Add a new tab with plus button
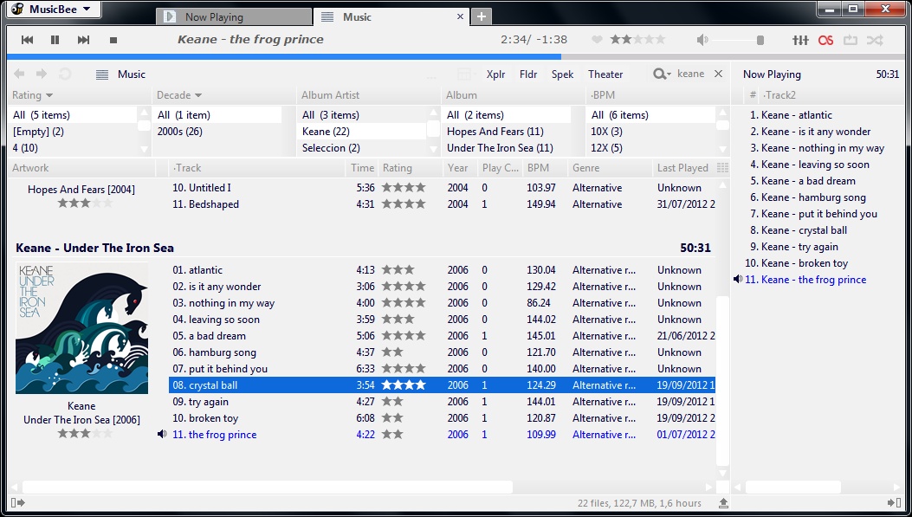The image size is (912, 517). (482, 16)
